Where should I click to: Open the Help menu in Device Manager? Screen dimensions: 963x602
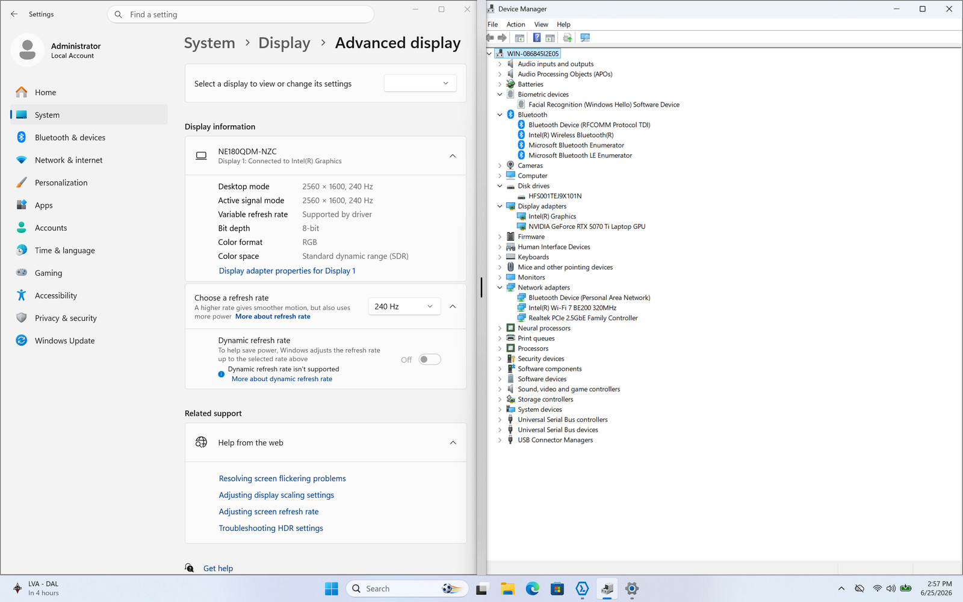[563, 24]
